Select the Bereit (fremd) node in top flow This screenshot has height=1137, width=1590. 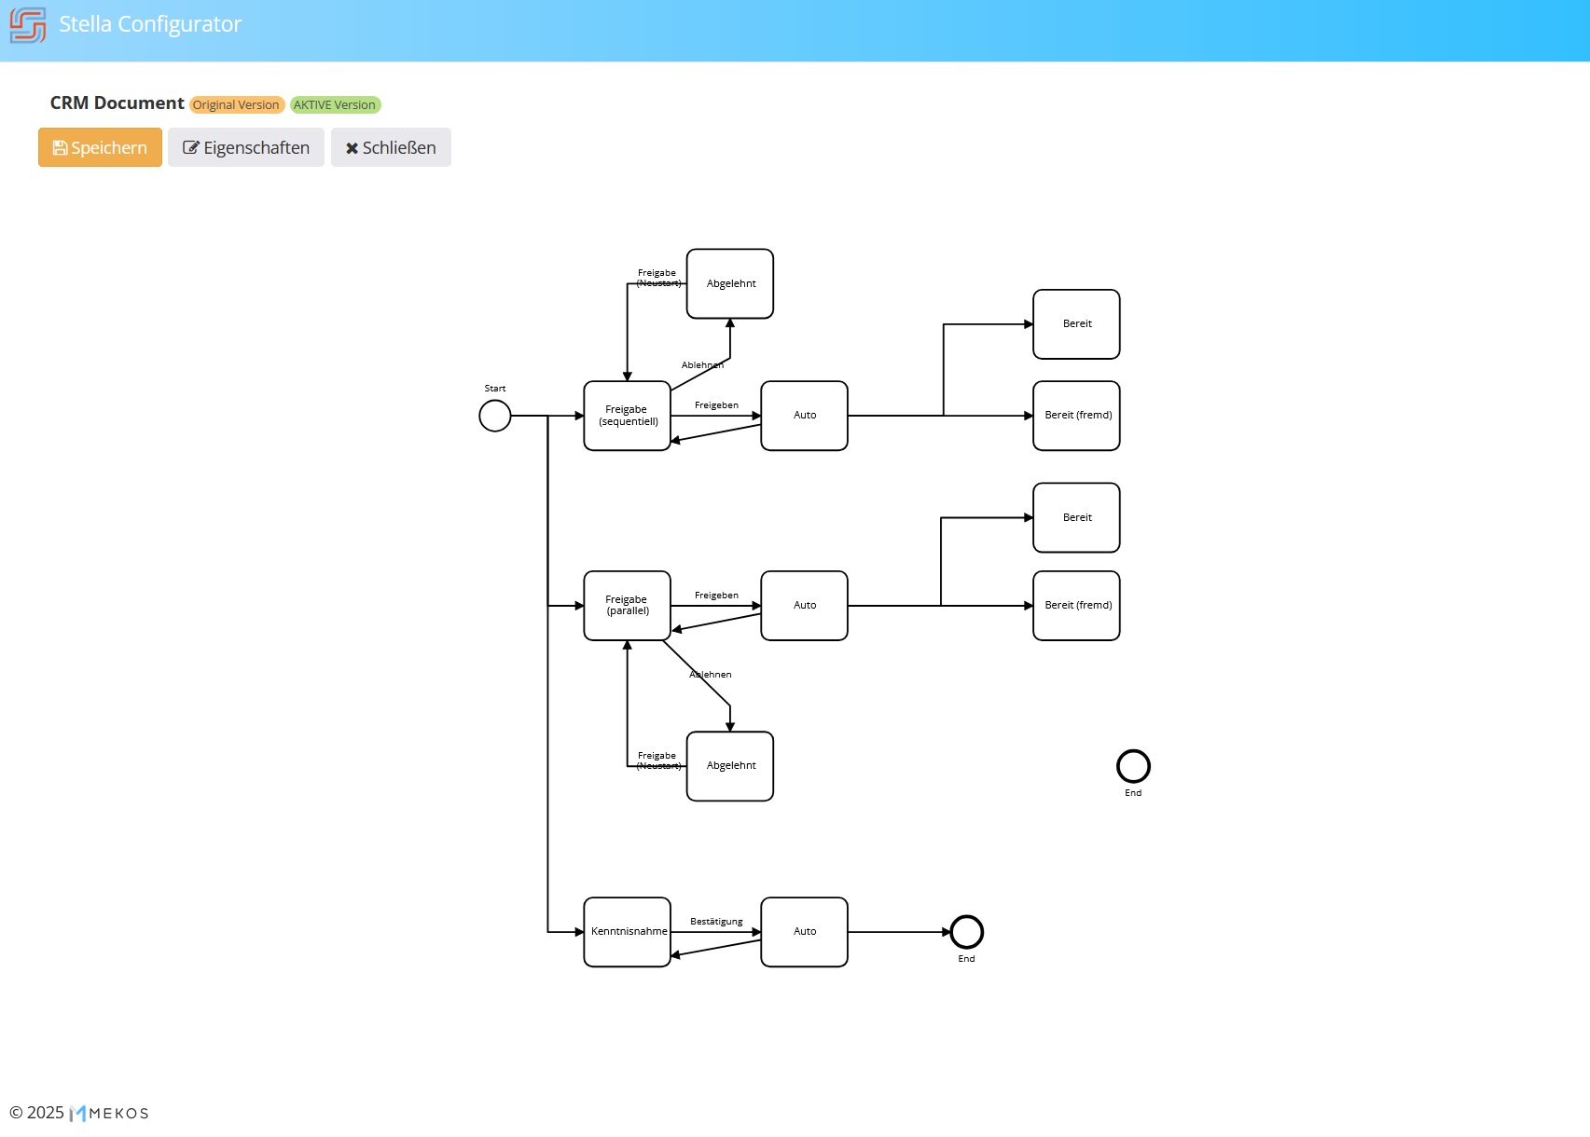[1075, 415]
